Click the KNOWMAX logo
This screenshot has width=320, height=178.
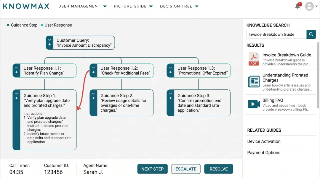[26, 6]
